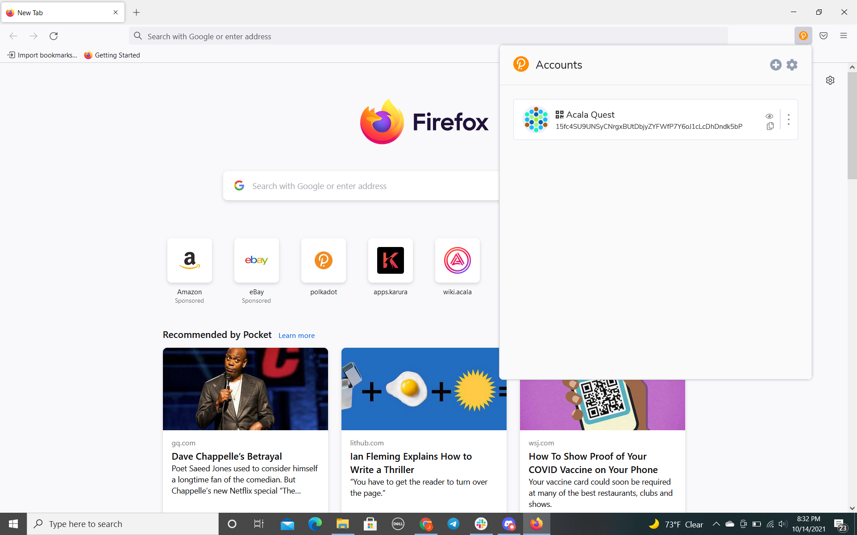Click page scrollbar down arrow
857x535 pixels.
pyautogui.click(x=852, y=508)
